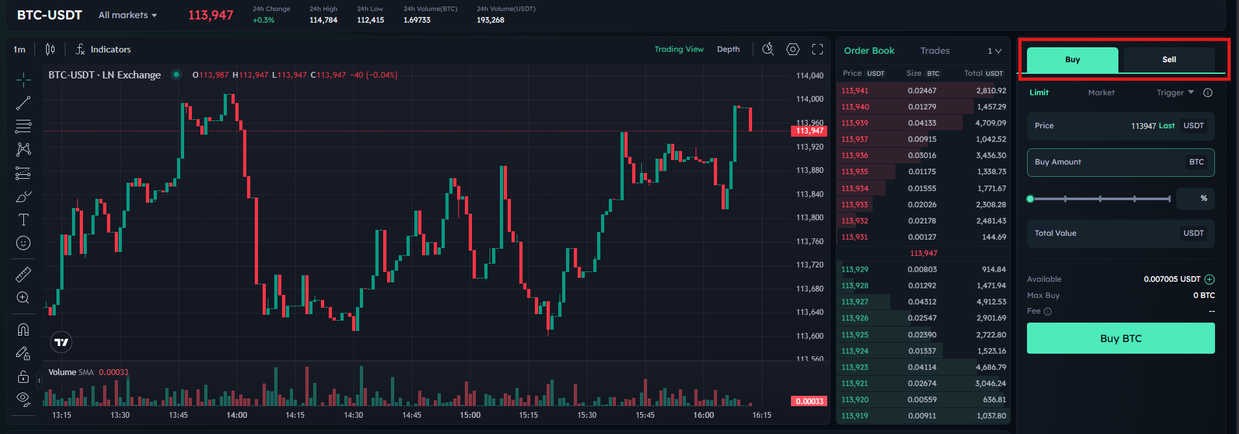This screenshot has height=434, width=1239.
Task: Toggle lock all drawings
Action: pyautogui.click(x=23, y=376)
